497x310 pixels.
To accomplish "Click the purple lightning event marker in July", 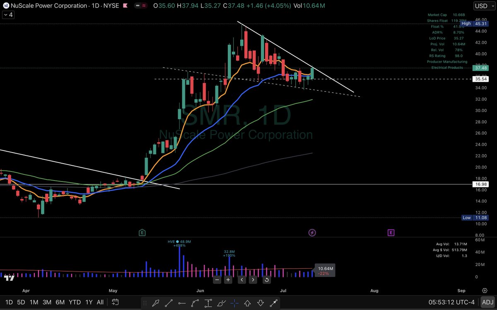I will pyautogui.click(x=312, y=233).
